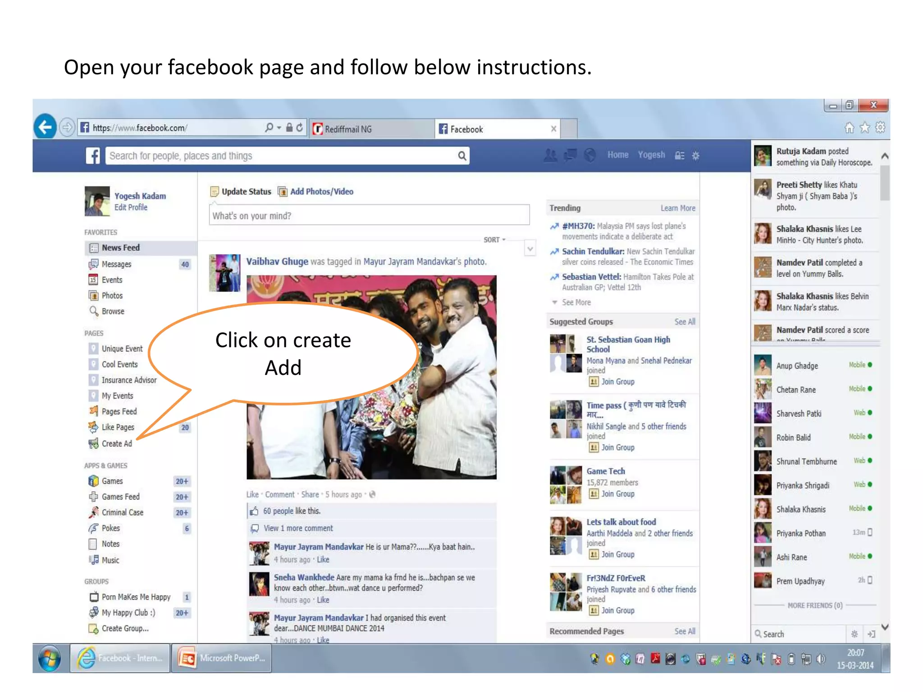The width and height of the screenshot is (923, 692).
Task: Select Add Photos/Video composer tab
Action: point(321,191)
